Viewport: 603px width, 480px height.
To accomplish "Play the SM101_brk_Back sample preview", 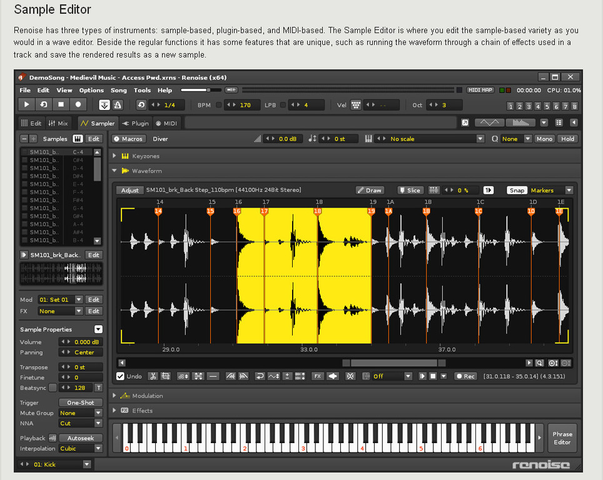I will coord(24,255).
